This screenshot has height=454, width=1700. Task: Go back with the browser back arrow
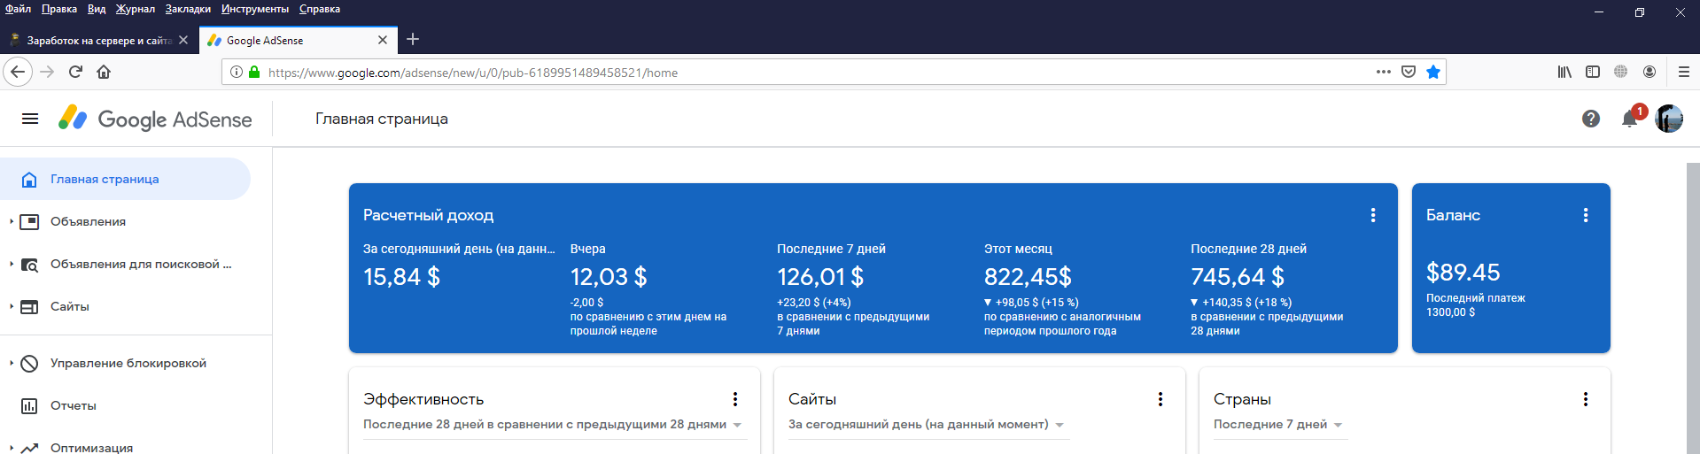(18, 72)
